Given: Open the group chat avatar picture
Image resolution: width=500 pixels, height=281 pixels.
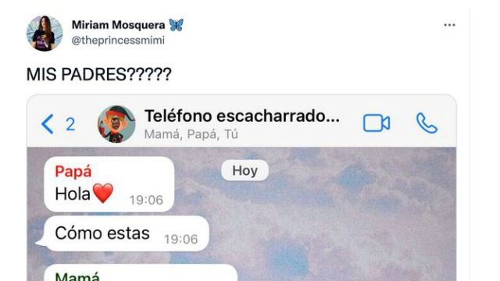Looking at the screenshot, I should pos(116,124).
